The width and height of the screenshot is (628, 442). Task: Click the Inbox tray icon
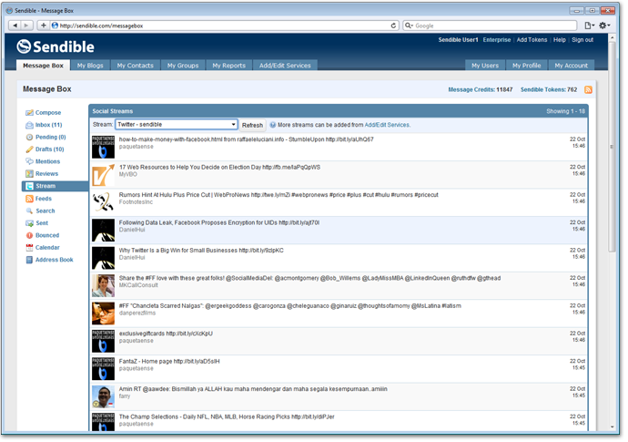29,125
